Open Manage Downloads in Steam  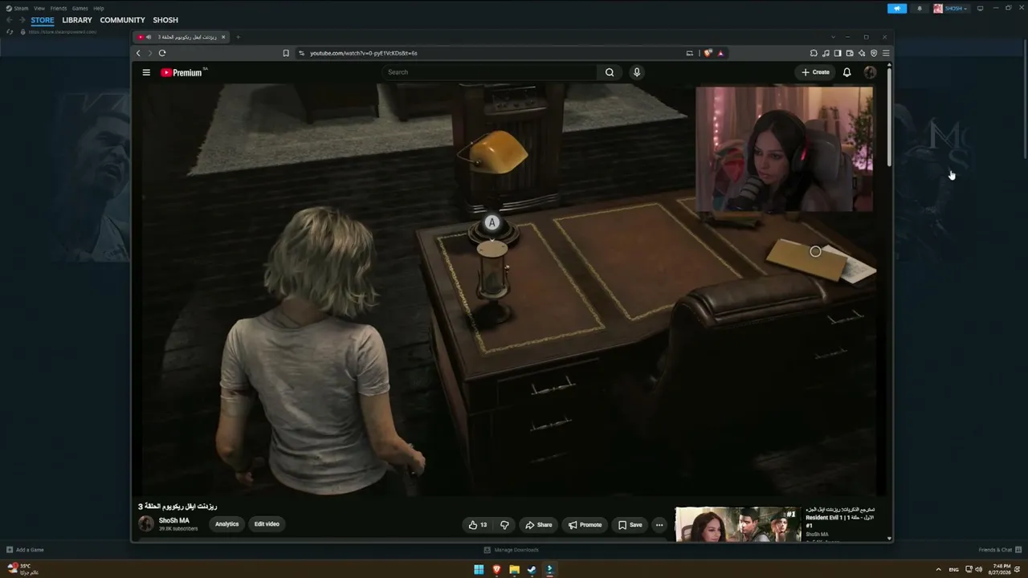point(512,550)
